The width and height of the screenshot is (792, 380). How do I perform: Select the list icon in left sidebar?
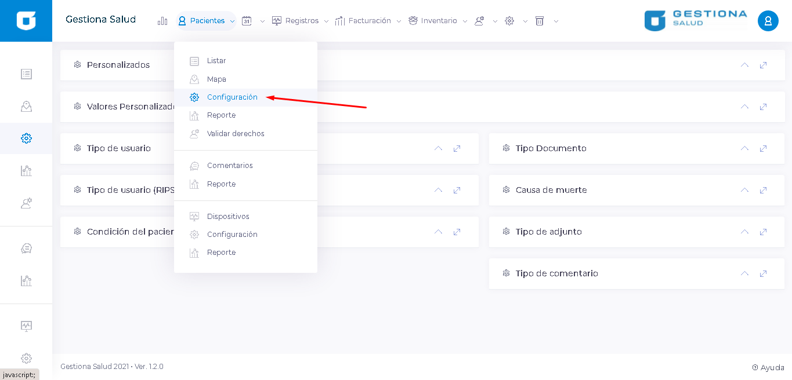[26, 74]
